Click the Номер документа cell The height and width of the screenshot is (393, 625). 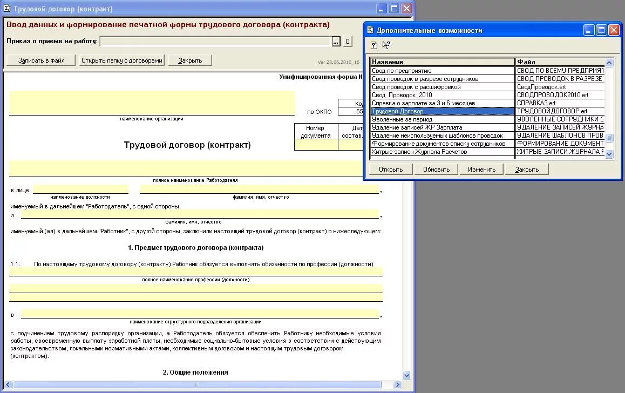click(316, 145)
